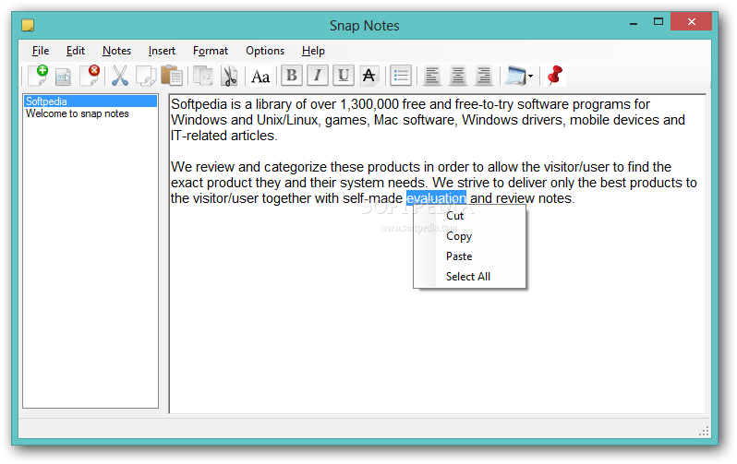Viewport: 737px width, 464px height.
Task: Minimize the Snap Notes window
Action: coord(634,22)
